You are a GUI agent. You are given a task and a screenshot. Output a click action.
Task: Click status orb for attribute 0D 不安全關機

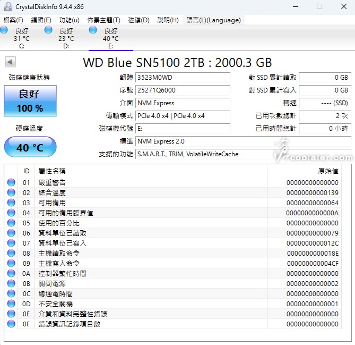pos(11,304)
